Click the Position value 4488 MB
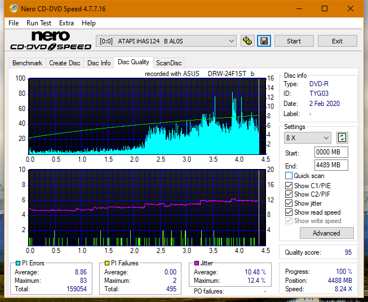The width and height of the screenshot is (368, 302). click(340, 281)
